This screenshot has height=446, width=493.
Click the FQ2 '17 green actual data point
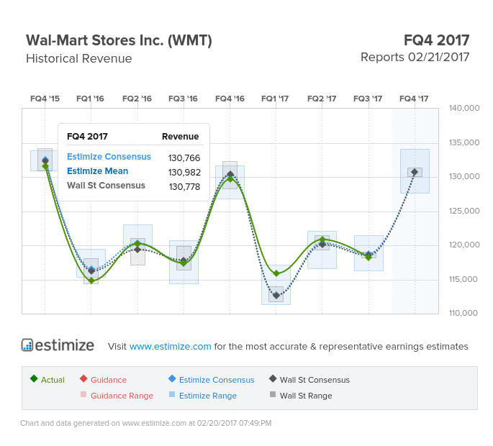[322, 240]
